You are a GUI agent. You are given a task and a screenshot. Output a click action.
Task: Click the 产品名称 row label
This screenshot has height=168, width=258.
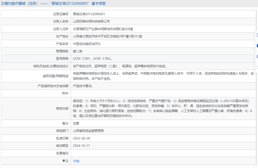tap(62, 44)
